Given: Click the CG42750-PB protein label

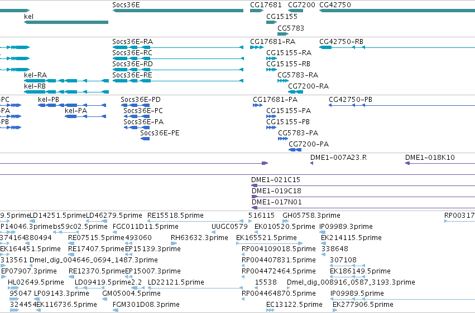Looking at the screenshot, I should coord(350,99).
